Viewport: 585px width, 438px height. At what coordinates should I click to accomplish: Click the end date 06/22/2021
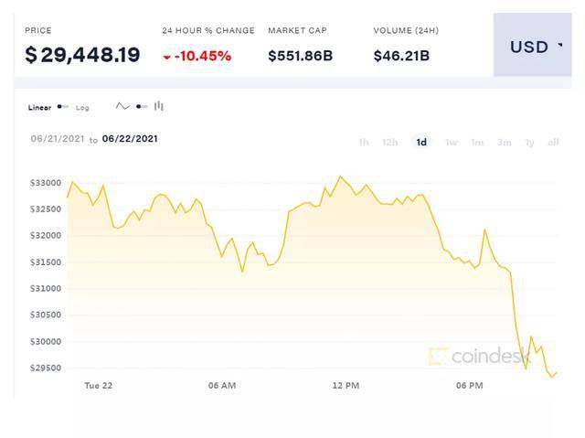[x=132, y=138]
